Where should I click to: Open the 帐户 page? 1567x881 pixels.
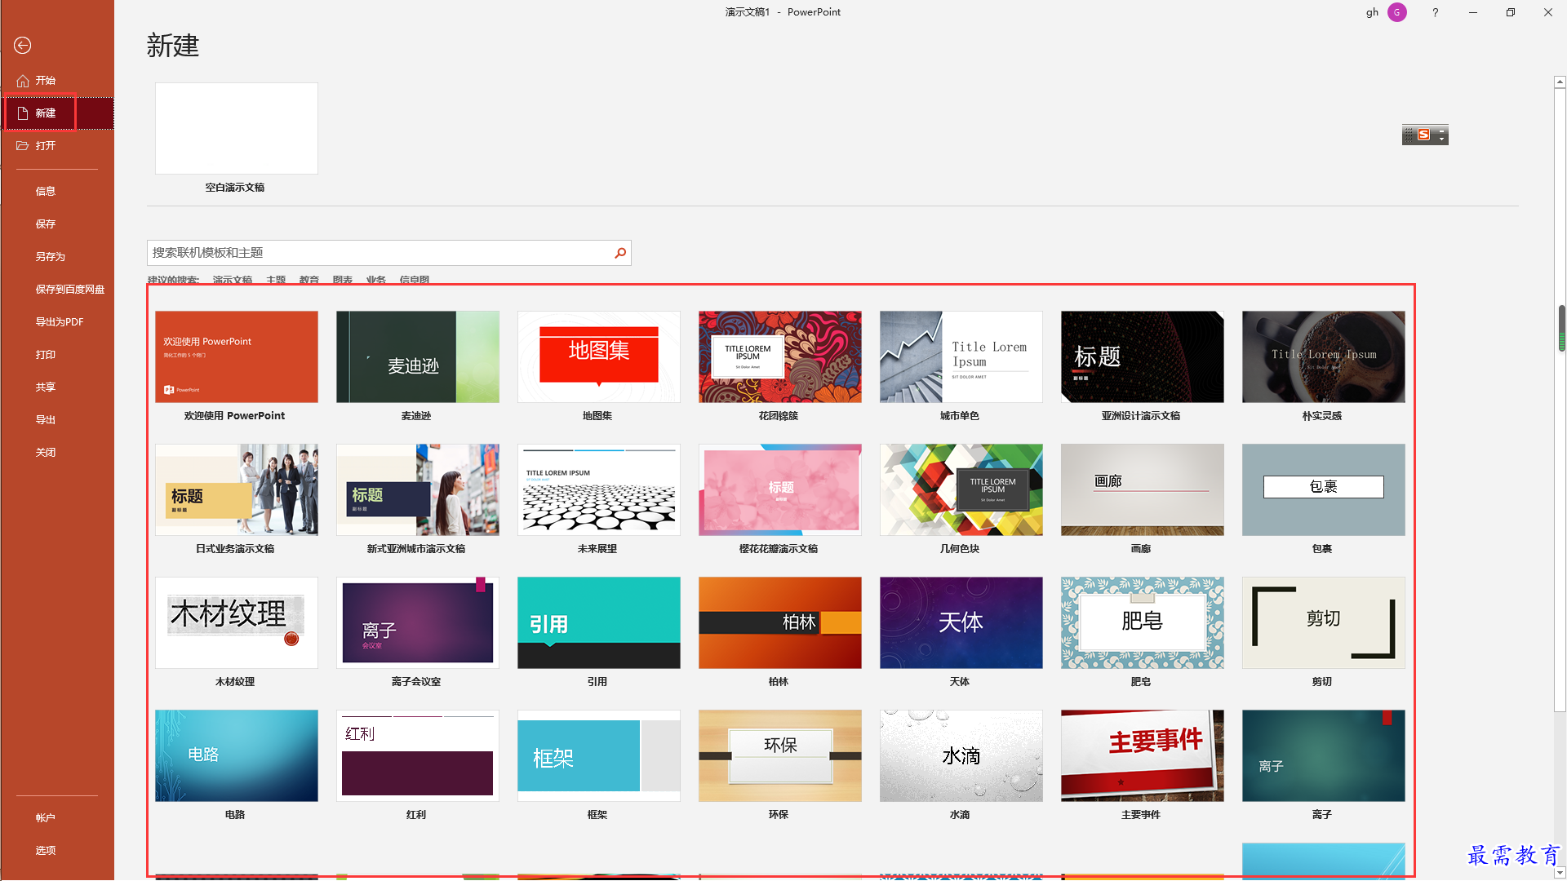point(57,818)
